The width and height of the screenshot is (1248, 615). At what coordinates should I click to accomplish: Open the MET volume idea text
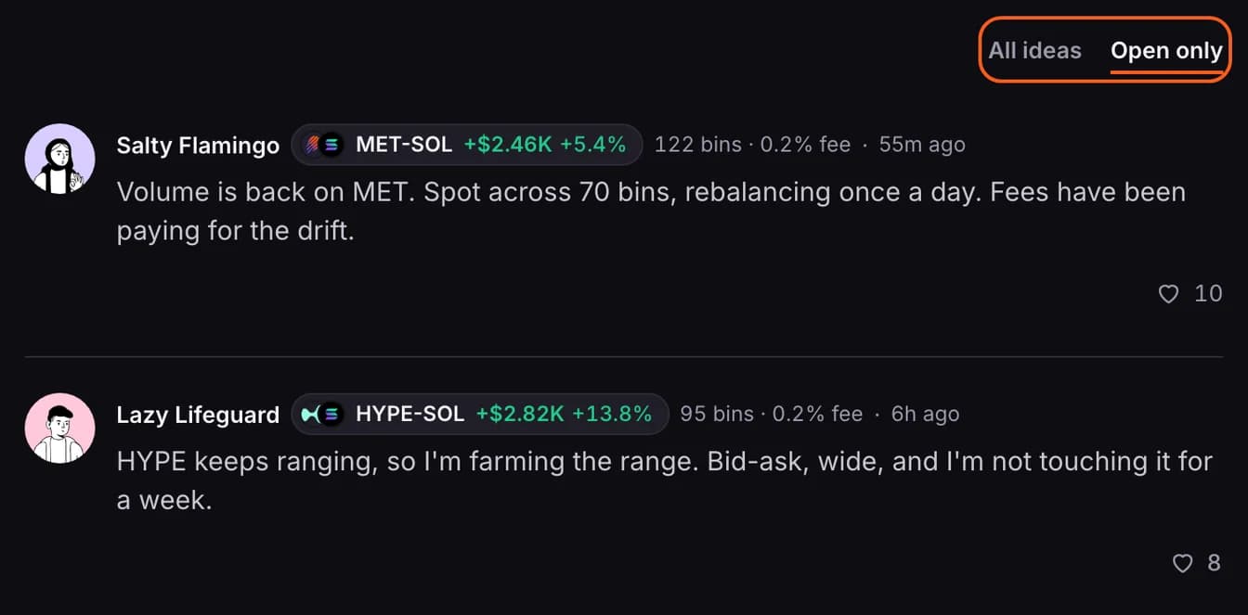point(651,211)
